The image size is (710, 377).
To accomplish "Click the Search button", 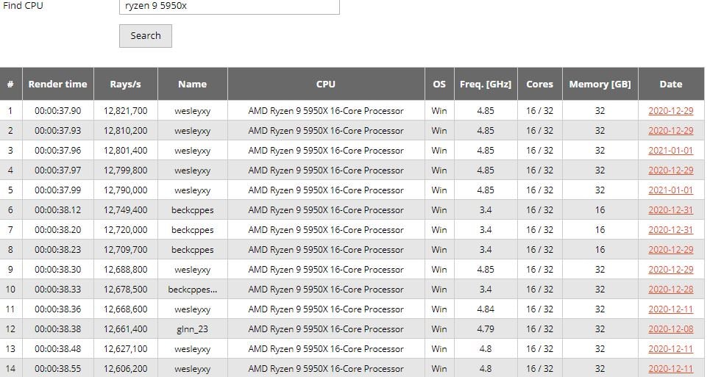I will coord(146,36).
